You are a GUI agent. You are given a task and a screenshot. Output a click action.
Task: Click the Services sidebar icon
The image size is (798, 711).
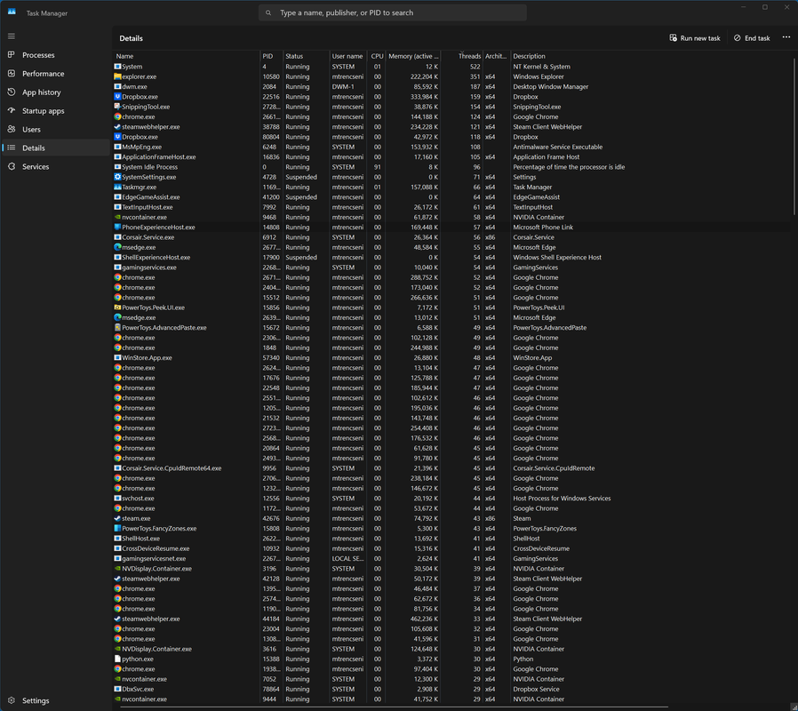tap(12, 166)
